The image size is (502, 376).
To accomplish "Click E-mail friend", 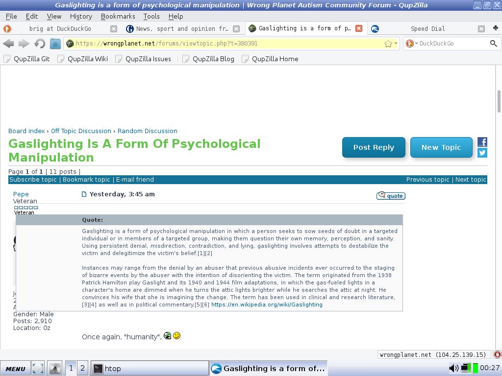I will tap(135, 180).
